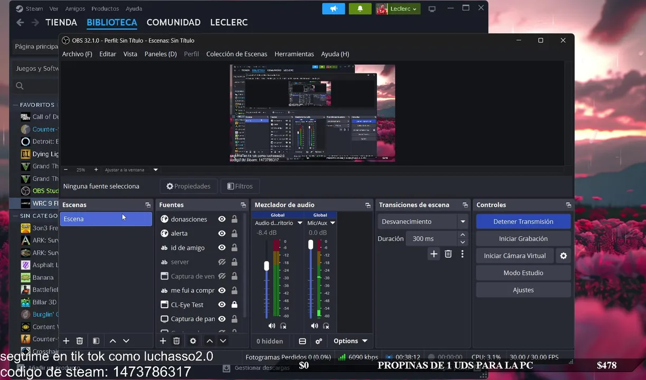Remove selected source with Fuentes trash icon

177,341
